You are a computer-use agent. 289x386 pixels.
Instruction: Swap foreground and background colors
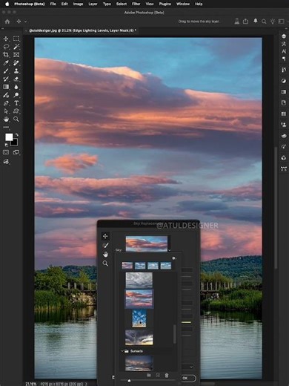coord(17,135)
